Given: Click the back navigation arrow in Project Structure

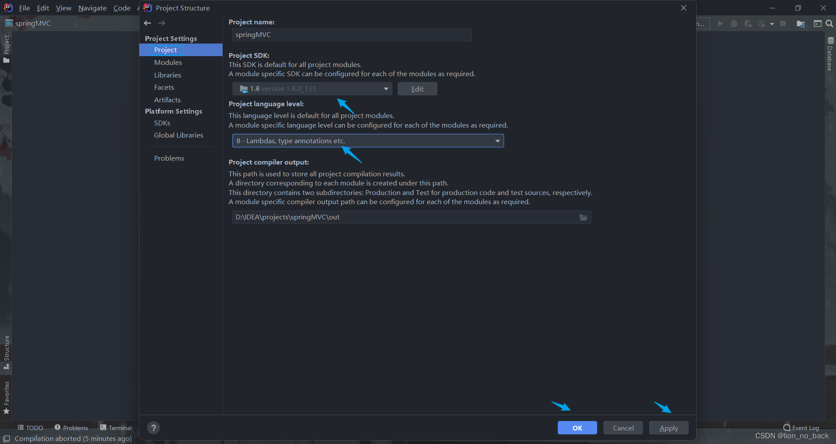Looking at the screenshot, I should pyautogui.click(x=148, y=23).
